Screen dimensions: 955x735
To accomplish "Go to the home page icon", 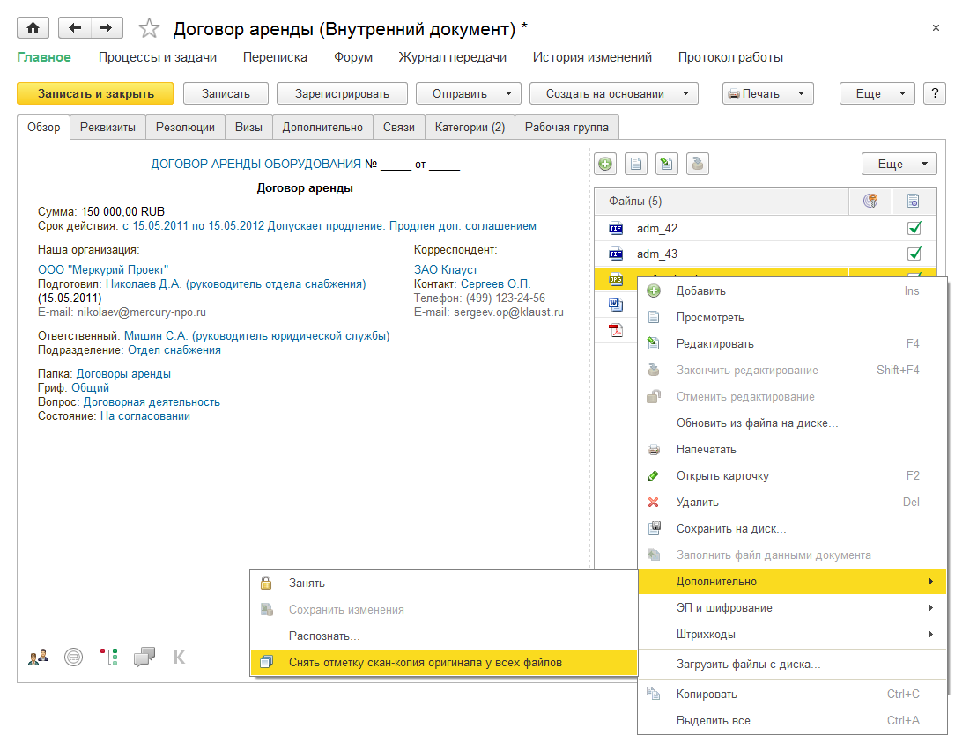I will click(x=33, y=28).
